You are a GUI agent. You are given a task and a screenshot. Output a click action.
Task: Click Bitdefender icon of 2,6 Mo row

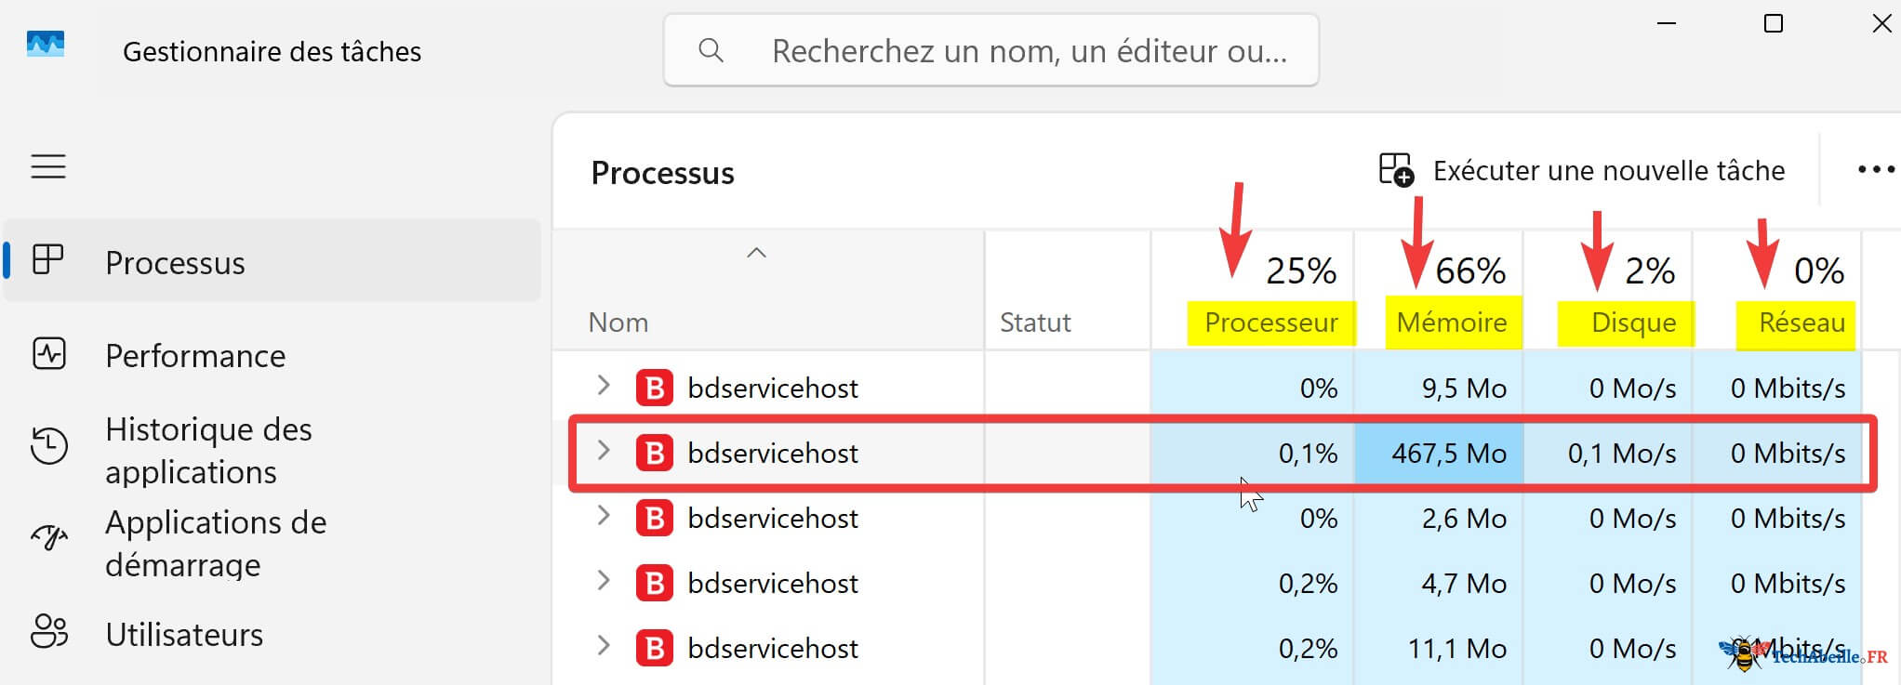click(x=654, y=518)
